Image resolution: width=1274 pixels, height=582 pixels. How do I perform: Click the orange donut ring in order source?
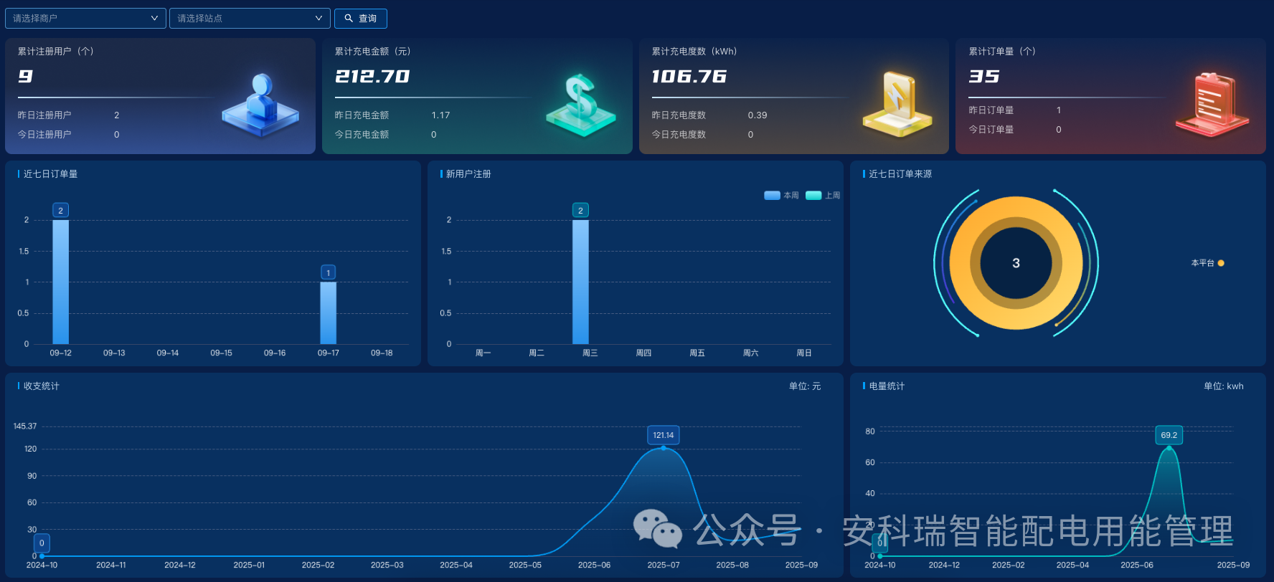click(x=1016, y=208)
